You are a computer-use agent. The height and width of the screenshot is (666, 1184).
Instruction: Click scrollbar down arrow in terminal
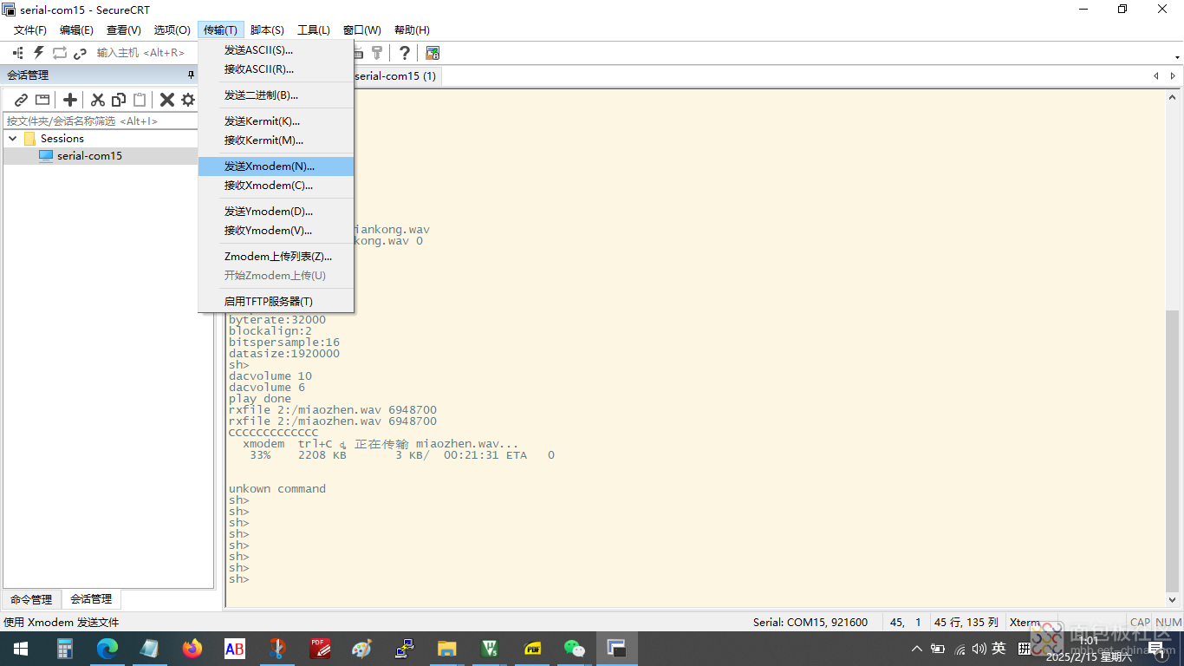click(x=1173, y=599)
